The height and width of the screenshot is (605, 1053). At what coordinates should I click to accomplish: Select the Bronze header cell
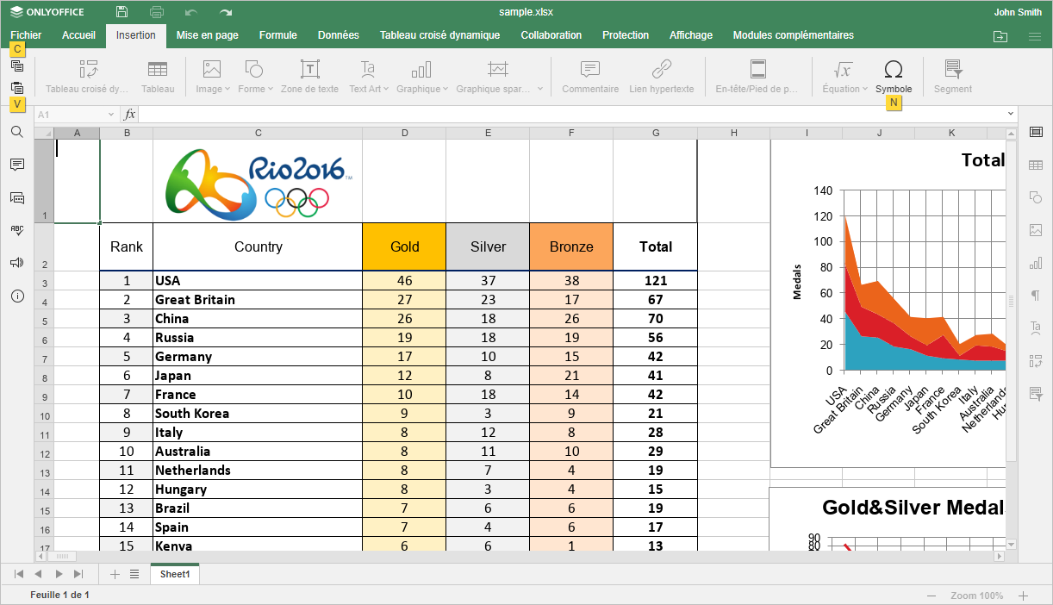point(571,246)
